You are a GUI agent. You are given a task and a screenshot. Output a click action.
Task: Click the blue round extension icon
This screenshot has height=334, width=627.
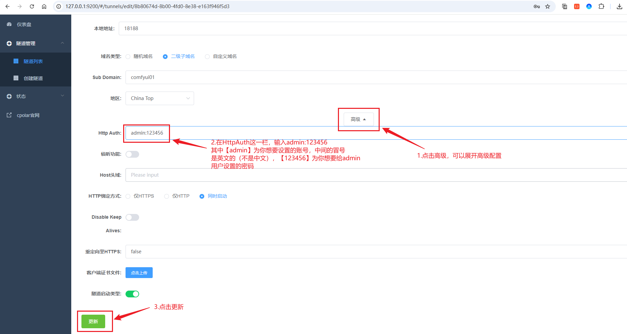(x=589, y=6)
